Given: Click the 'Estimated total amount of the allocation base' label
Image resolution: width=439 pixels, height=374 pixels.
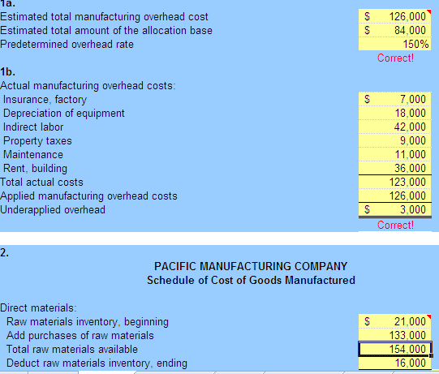Looking at the screenshot, I should pyautogui.click(x=106, y=30).
